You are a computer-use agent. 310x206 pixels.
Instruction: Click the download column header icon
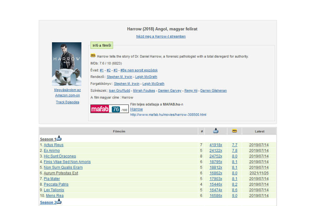216,131
